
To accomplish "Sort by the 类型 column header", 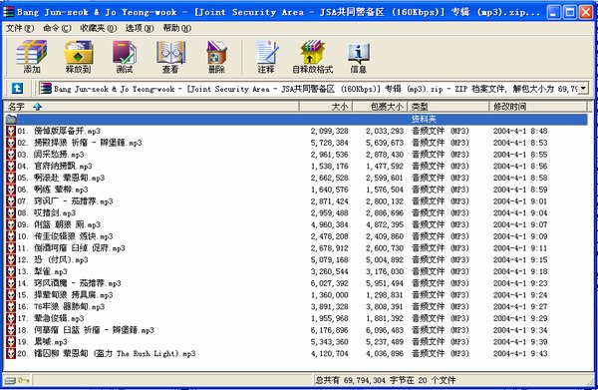I will tap(448, 107).
